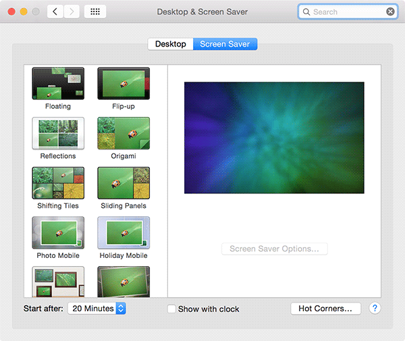Choose the Shifting Tiles screen saver

[x=58, y=183]
